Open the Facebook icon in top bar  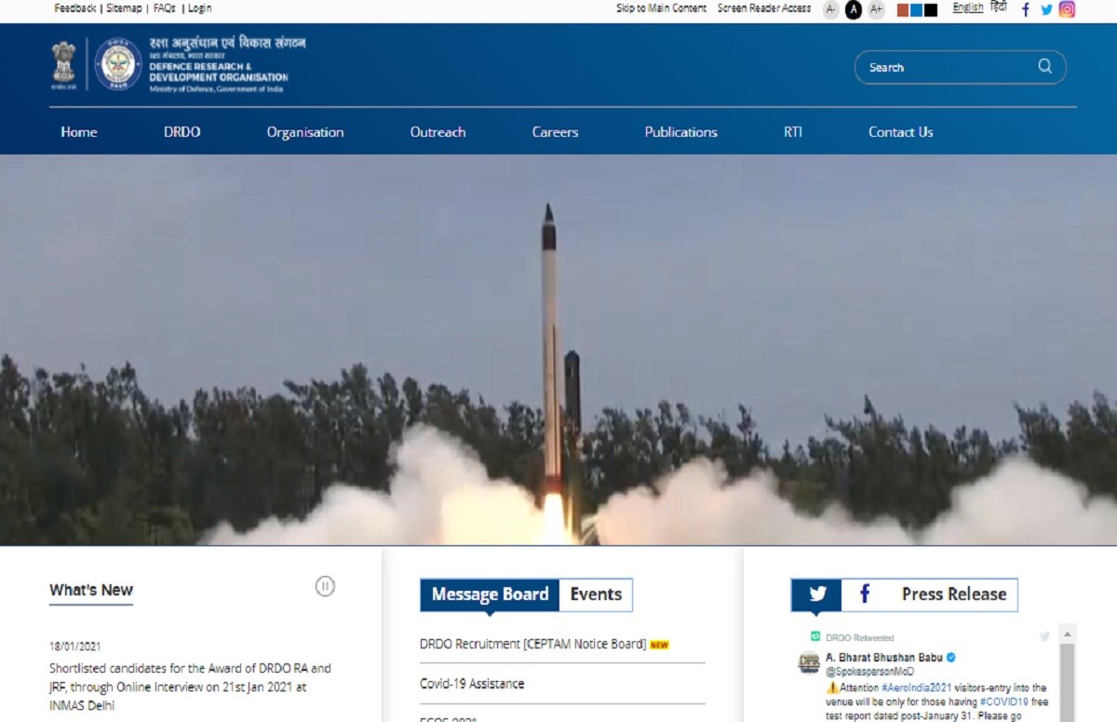[1025, 9]
